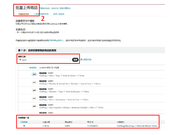Open the upload status monitoring tab
The height and width of the screenshot is (135, 176).
(x=59, y=14)
